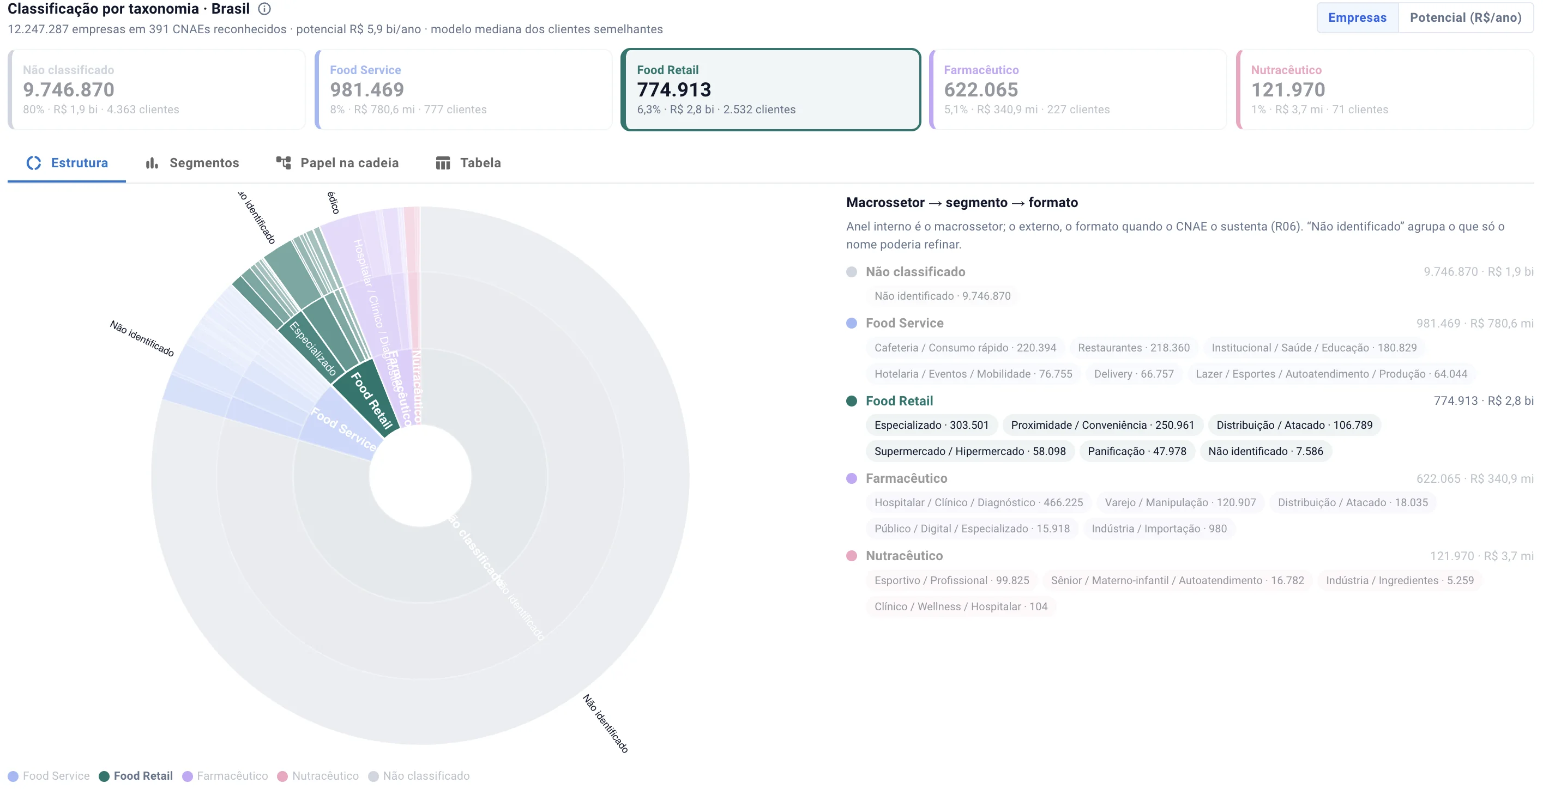
Task: Click the Clínico / Wellness / Hospitalar chip
Action: (x=960, y=607)
